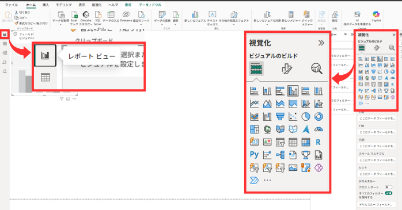
Task: Switch to the データ / ドリル tab
Action: click(150, 5)
